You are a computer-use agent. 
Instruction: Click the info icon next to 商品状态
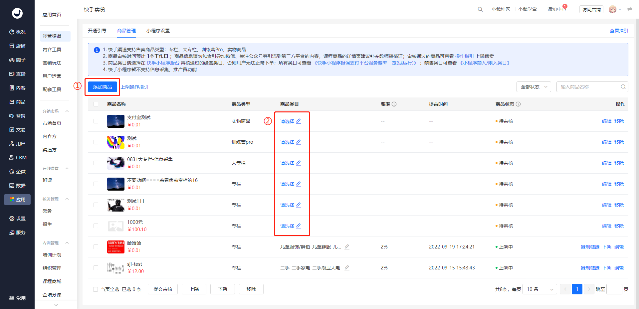click(518, 104)
